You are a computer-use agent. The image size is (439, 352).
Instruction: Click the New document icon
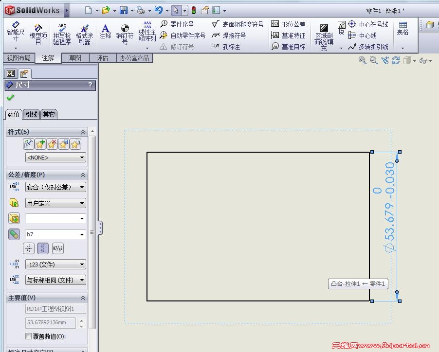pyautogui.click(x=88, y=11)
